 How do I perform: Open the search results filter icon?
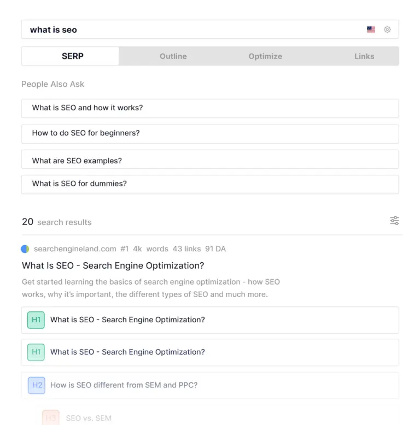pyautogui.click(x=394, y=221)
